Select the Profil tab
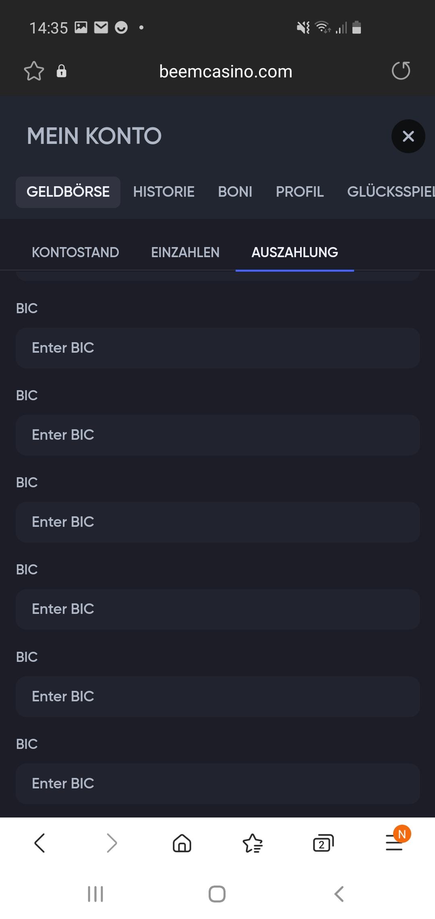This screenshot has width=435, height=919. coord(300,192)
